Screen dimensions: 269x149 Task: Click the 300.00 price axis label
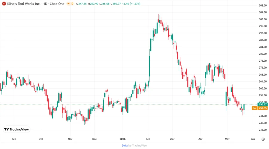(x=263, y=19)
